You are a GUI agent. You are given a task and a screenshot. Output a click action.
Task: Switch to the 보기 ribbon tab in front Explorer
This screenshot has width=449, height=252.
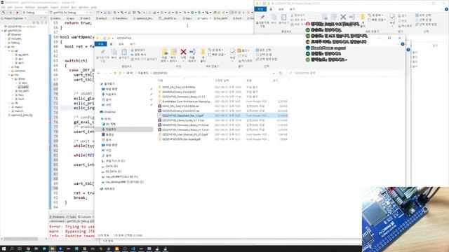[133, 44]
